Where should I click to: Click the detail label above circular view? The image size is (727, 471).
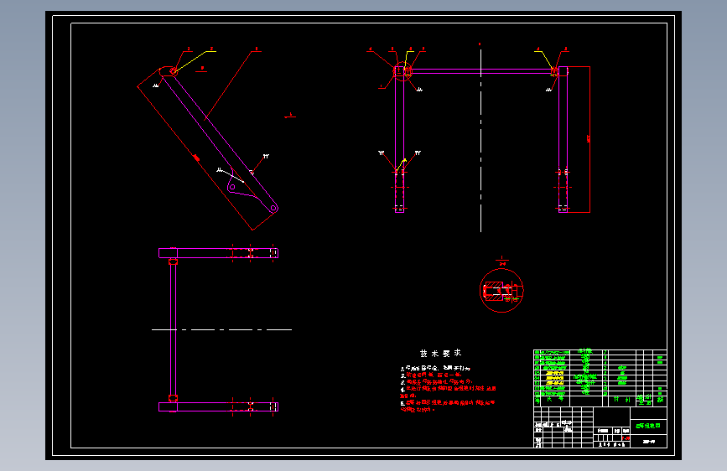pyautogui.click(x=501, y=261)
